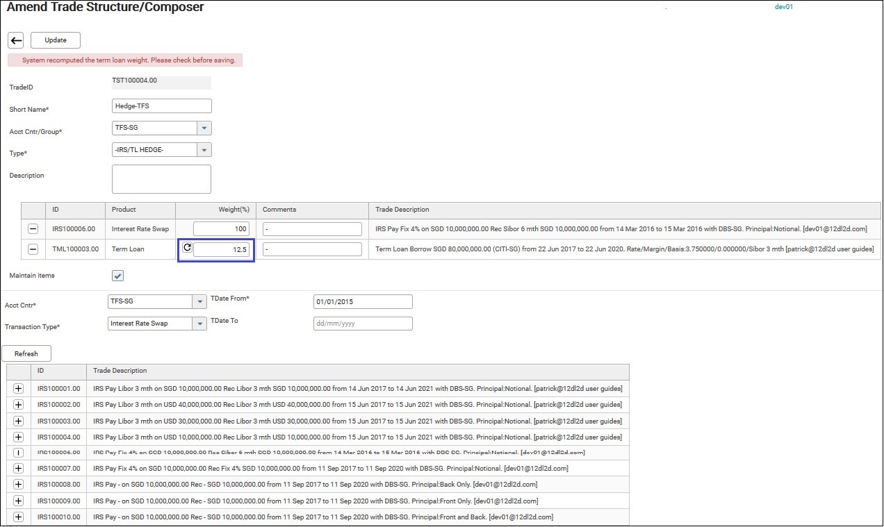This screenshot has height=527, width=884.
Task: Remove TML100003.00 Term Loan row
Action: (33, 249)
